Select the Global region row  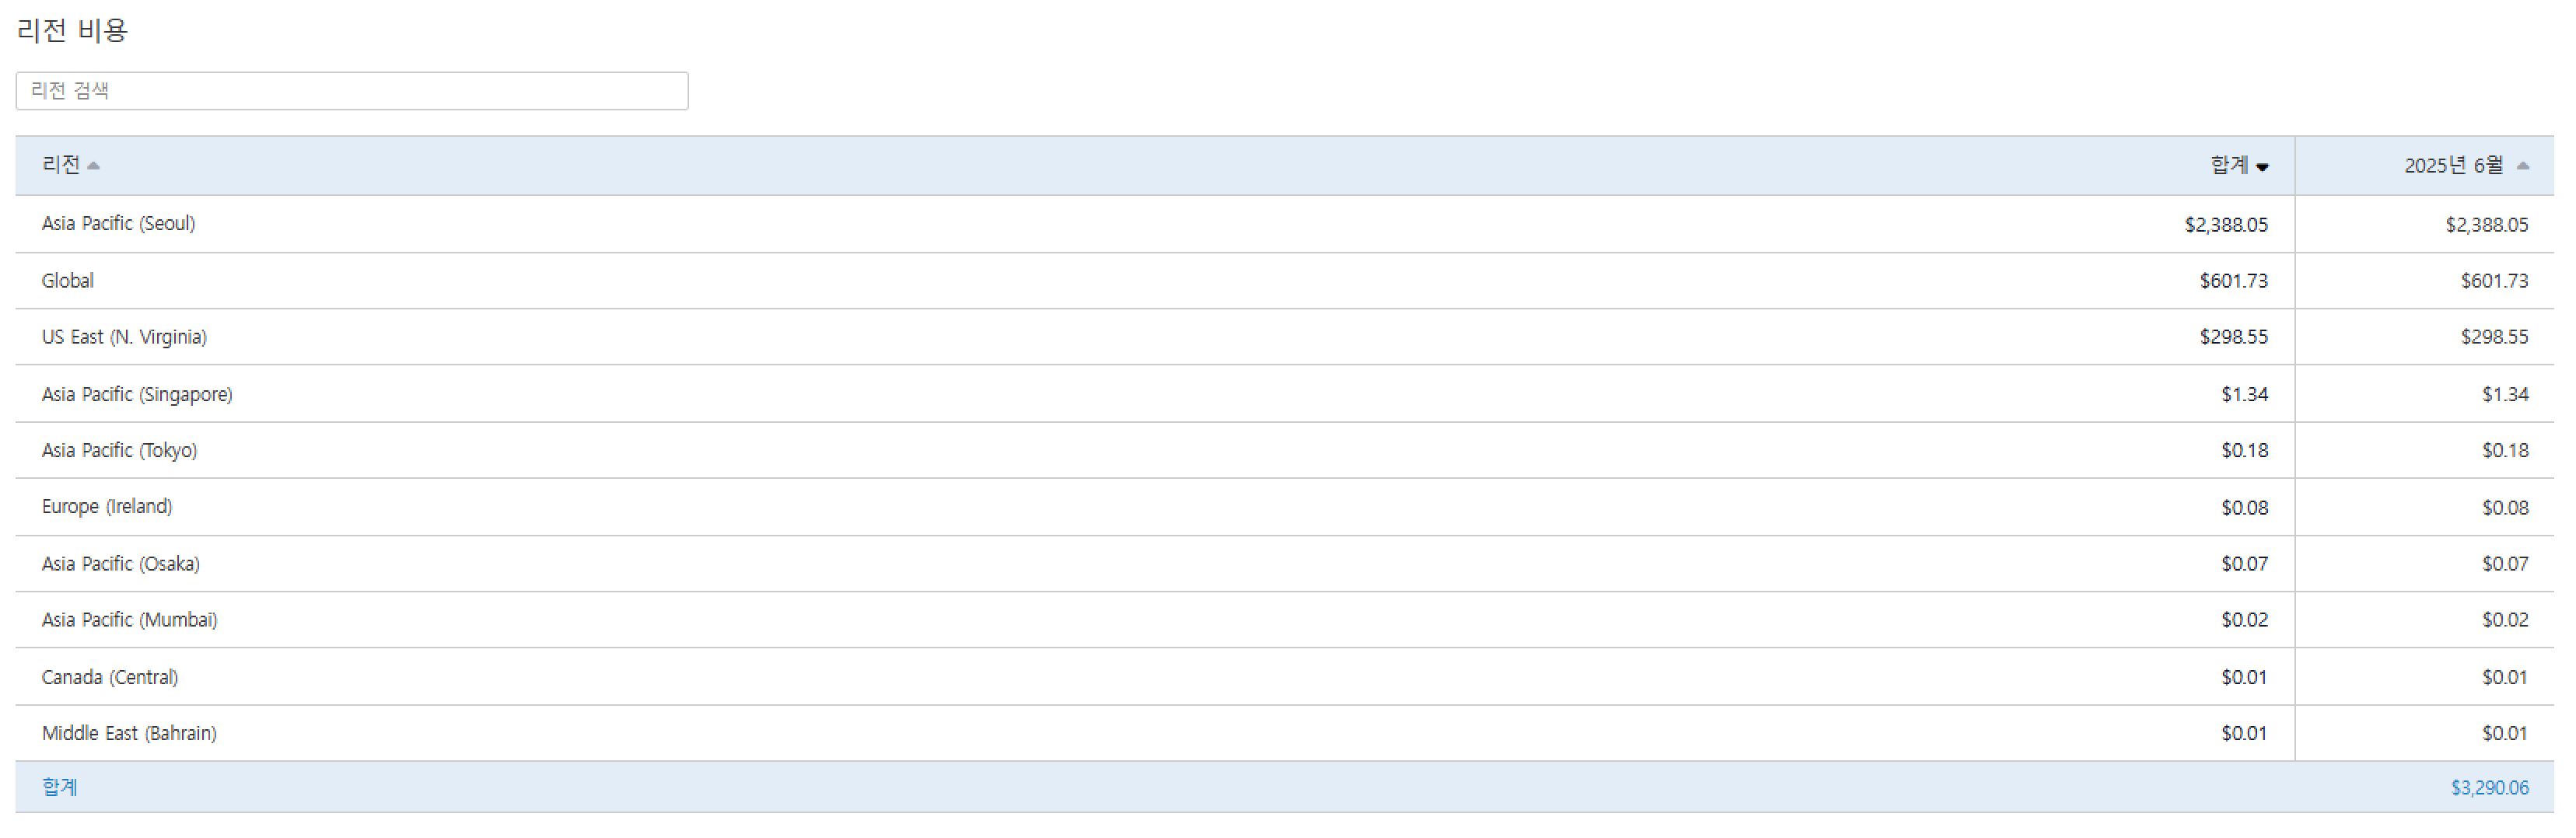coord(68,281)
